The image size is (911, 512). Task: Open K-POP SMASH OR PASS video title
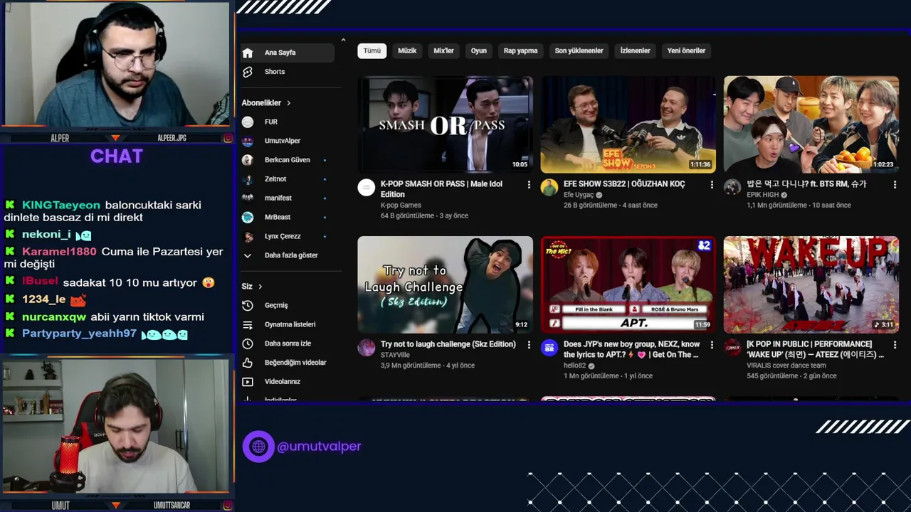tap(441, 189)
